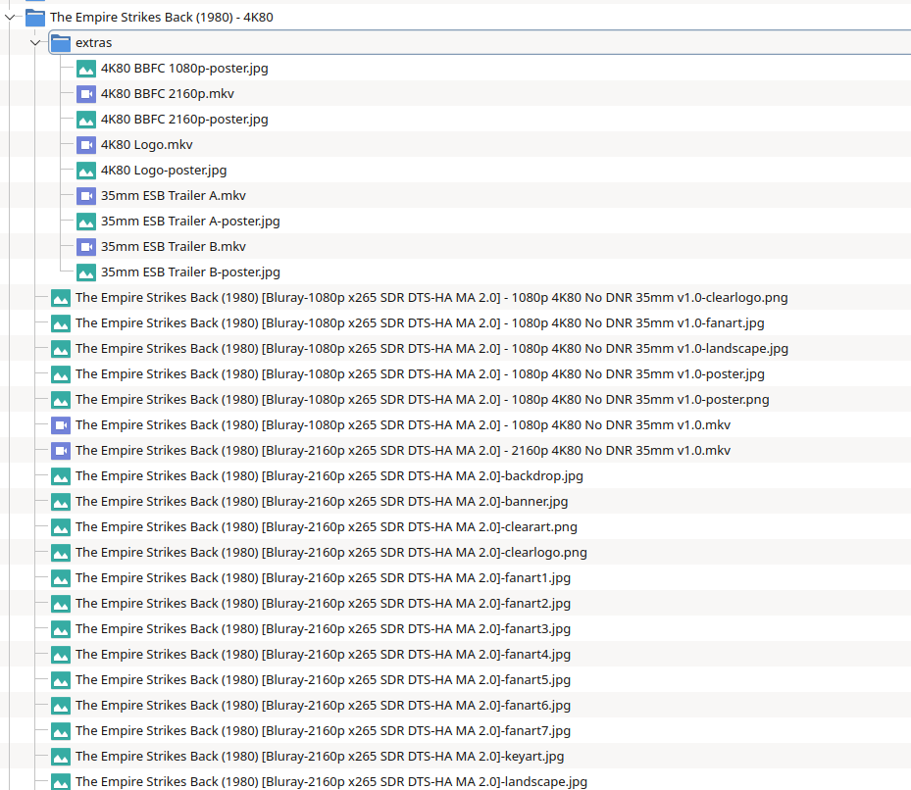Collapse the extras folder chevron
This screenshot has width=911, height=790.
[x=36, y=42]
